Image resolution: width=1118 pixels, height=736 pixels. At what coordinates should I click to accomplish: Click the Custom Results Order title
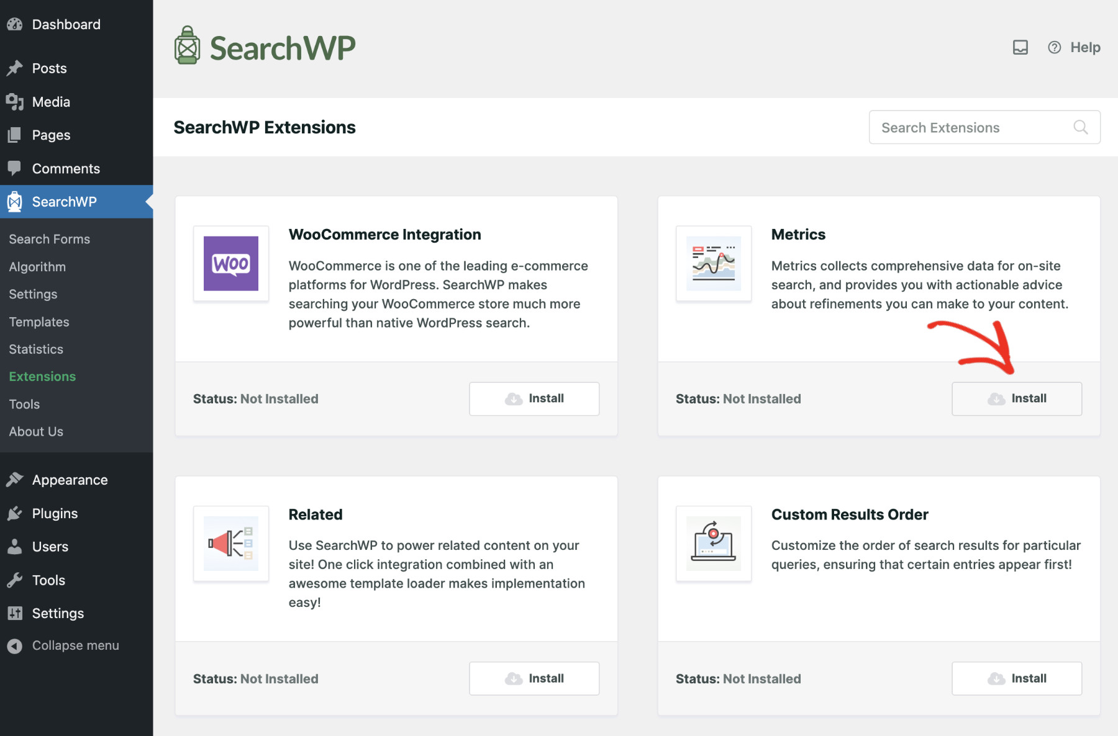pos(850,514)
